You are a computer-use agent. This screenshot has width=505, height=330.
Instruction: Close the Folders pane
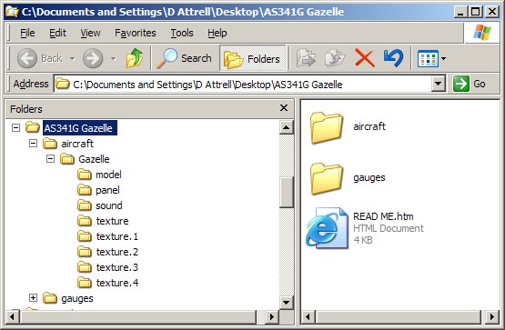[x=284, y=108]
